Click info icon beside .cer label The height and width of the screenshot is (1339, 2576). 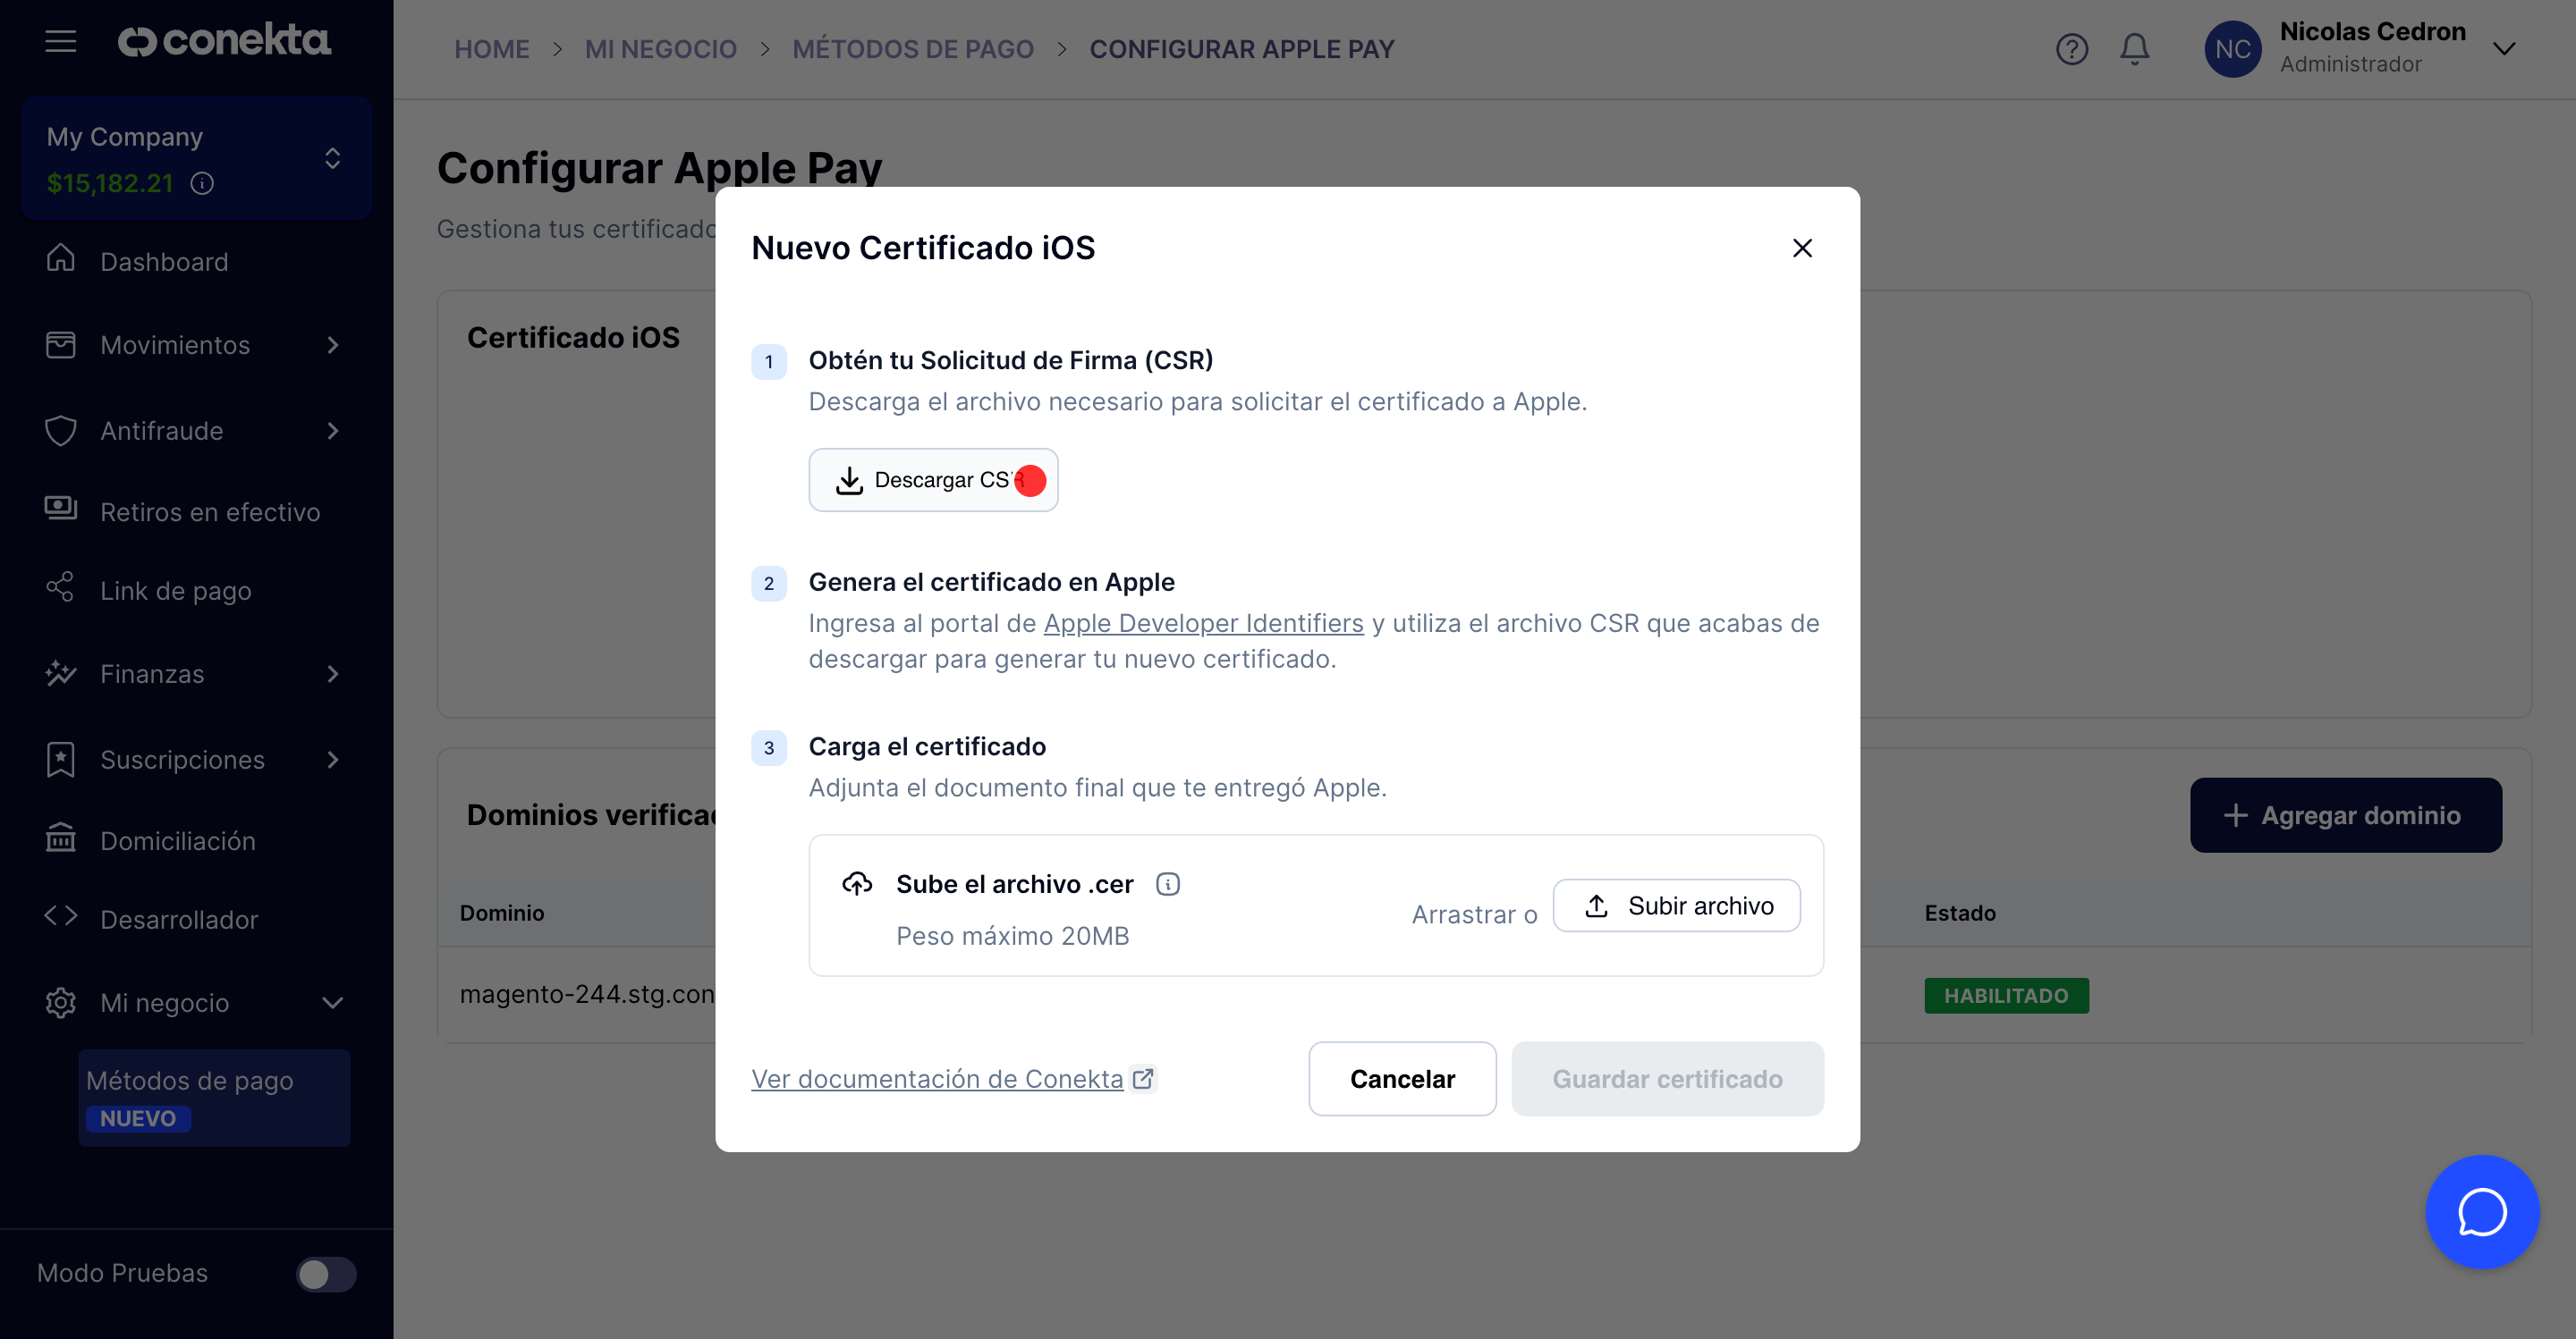tap(1167, 884)
